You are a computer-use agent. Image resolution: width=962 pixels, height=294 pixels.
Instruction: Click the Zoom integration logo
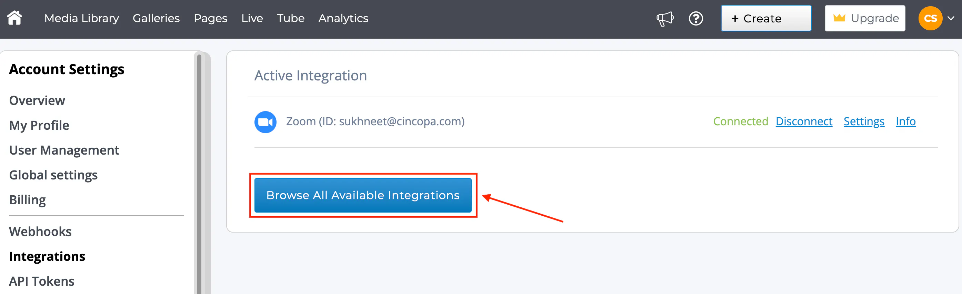(x=265, y=122)
